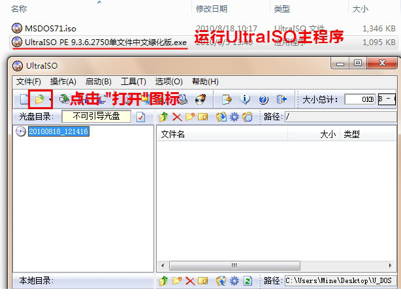Click the burn CD image flame icon
Image resolution: width=401 pixels, height=300 pixels.
point(200,99)
